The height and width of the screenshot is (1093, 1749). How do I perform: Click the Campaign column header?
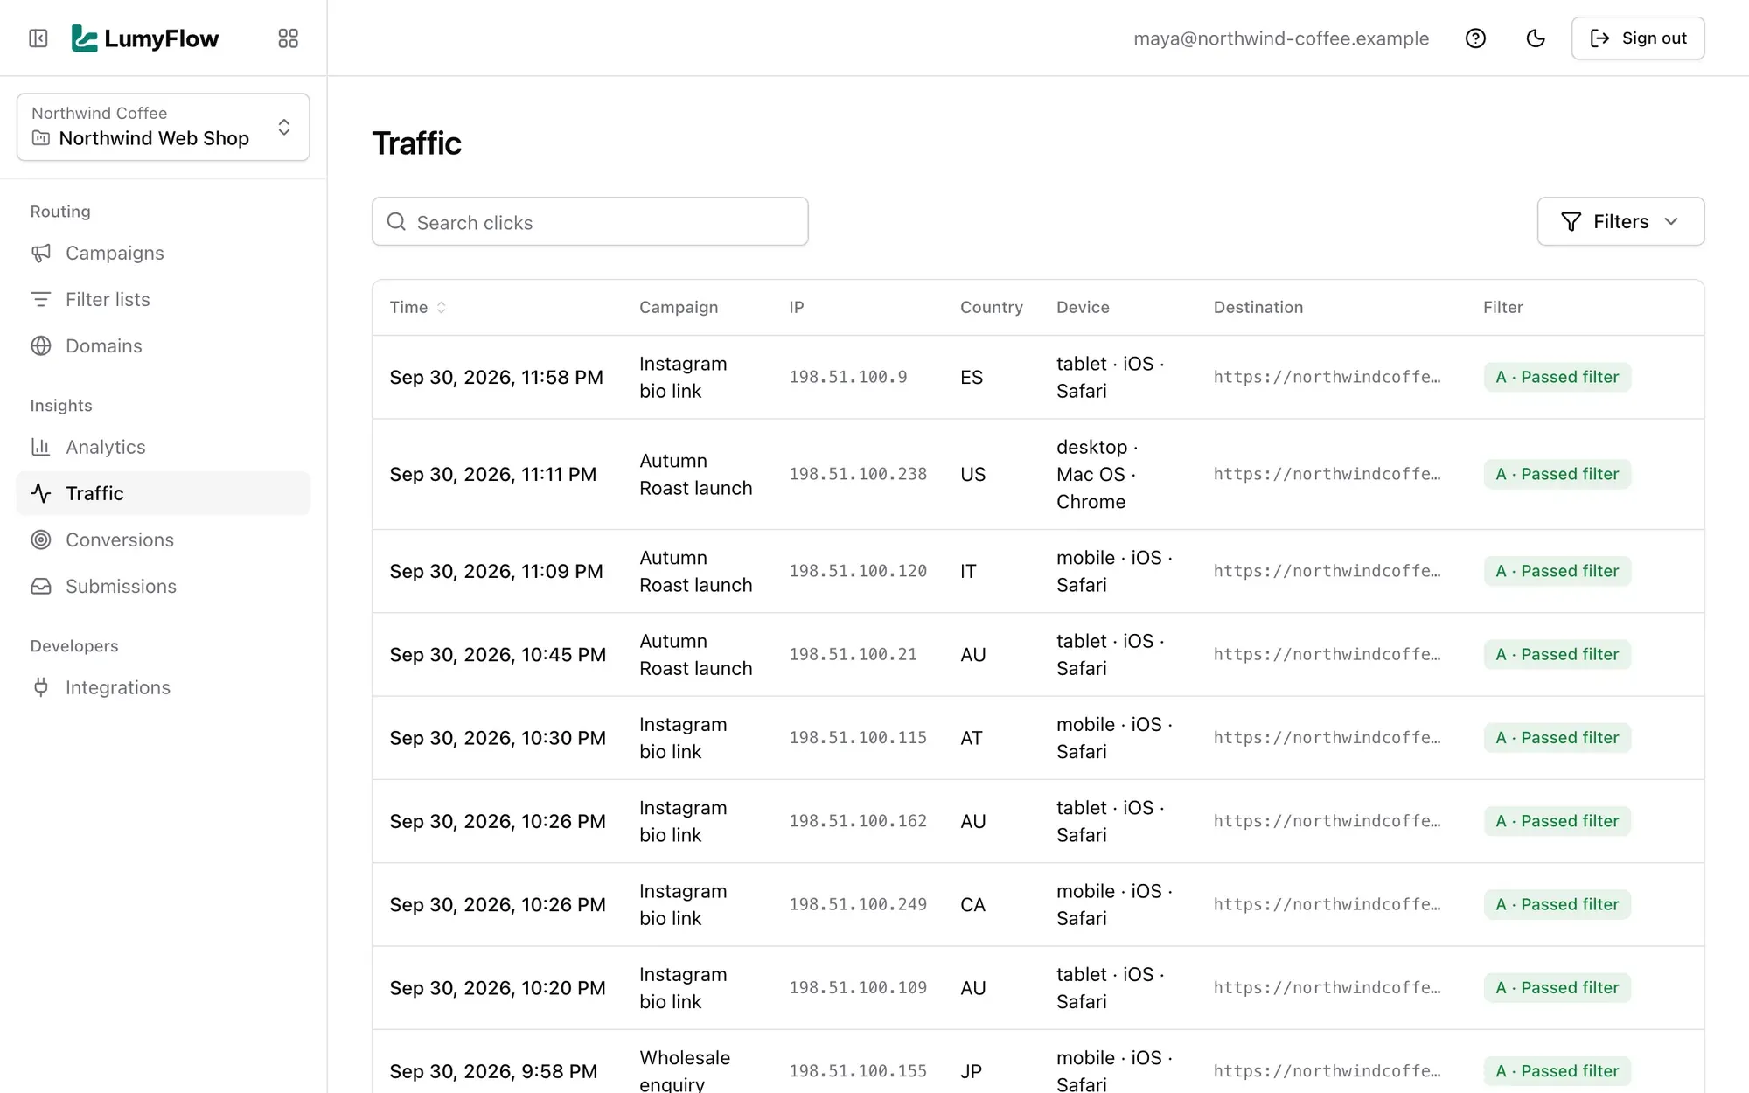(679, 308)
